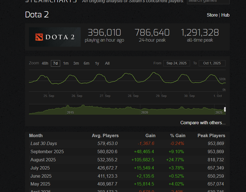Click the Peak Players column header
Image resolution: width=246 pixels, height=192 pixels.
pos(211,136)
